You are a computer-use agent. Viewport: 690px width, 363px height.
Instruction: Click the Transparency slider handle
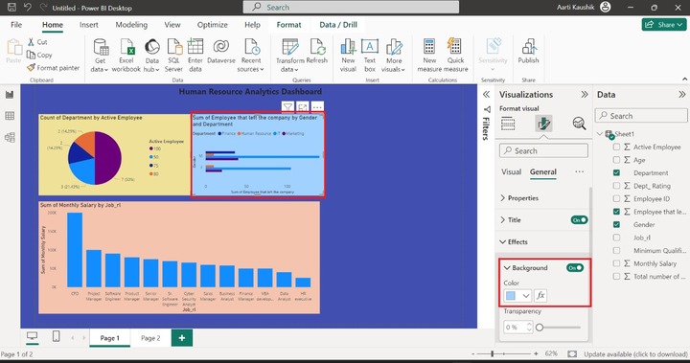point(540,328)
